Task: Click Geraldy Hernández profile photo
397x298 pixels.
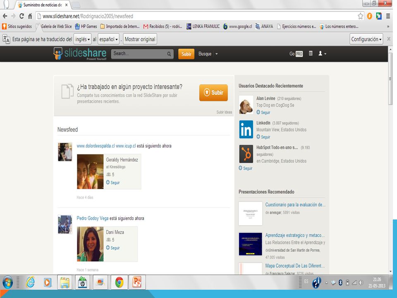Action: [90, 171]
